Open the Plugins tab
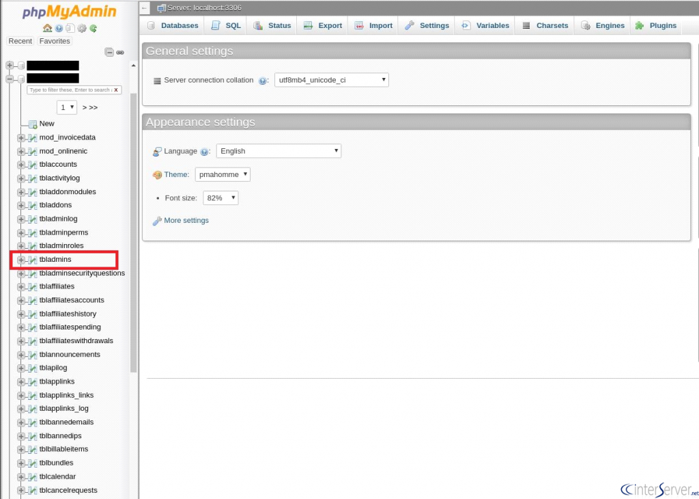699x499 pixels. [x=656, y=25]
